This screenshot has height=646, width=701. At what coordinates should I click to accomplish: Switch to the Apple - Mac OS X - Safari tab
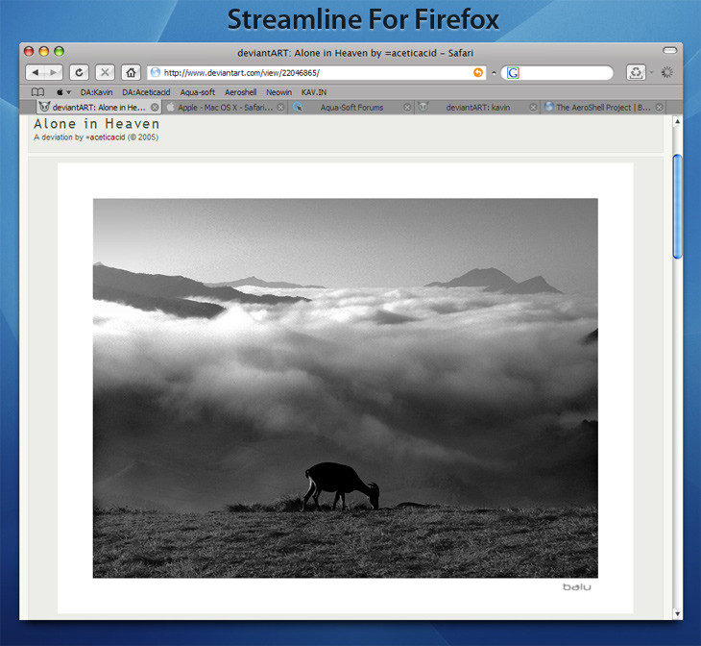tap(225, 108)
